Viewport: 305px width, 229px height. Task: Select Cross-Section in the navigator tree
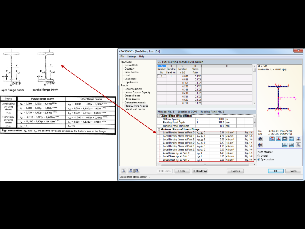(x=132, y=72)
